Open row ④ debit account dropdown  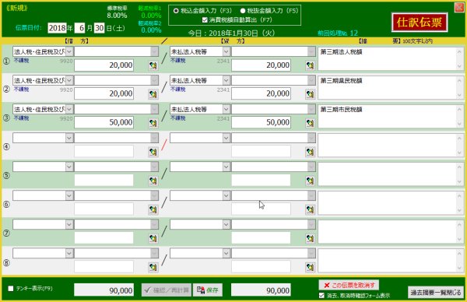click(x=69, y=138)
